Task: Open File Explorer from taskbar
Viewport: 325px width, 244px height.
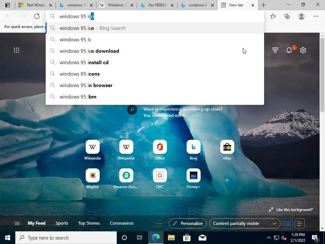Action: coord(171,238)
